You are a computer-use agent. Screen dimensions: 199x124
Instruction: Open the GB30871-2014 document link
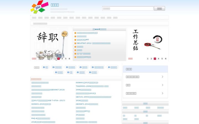[87, 104]
